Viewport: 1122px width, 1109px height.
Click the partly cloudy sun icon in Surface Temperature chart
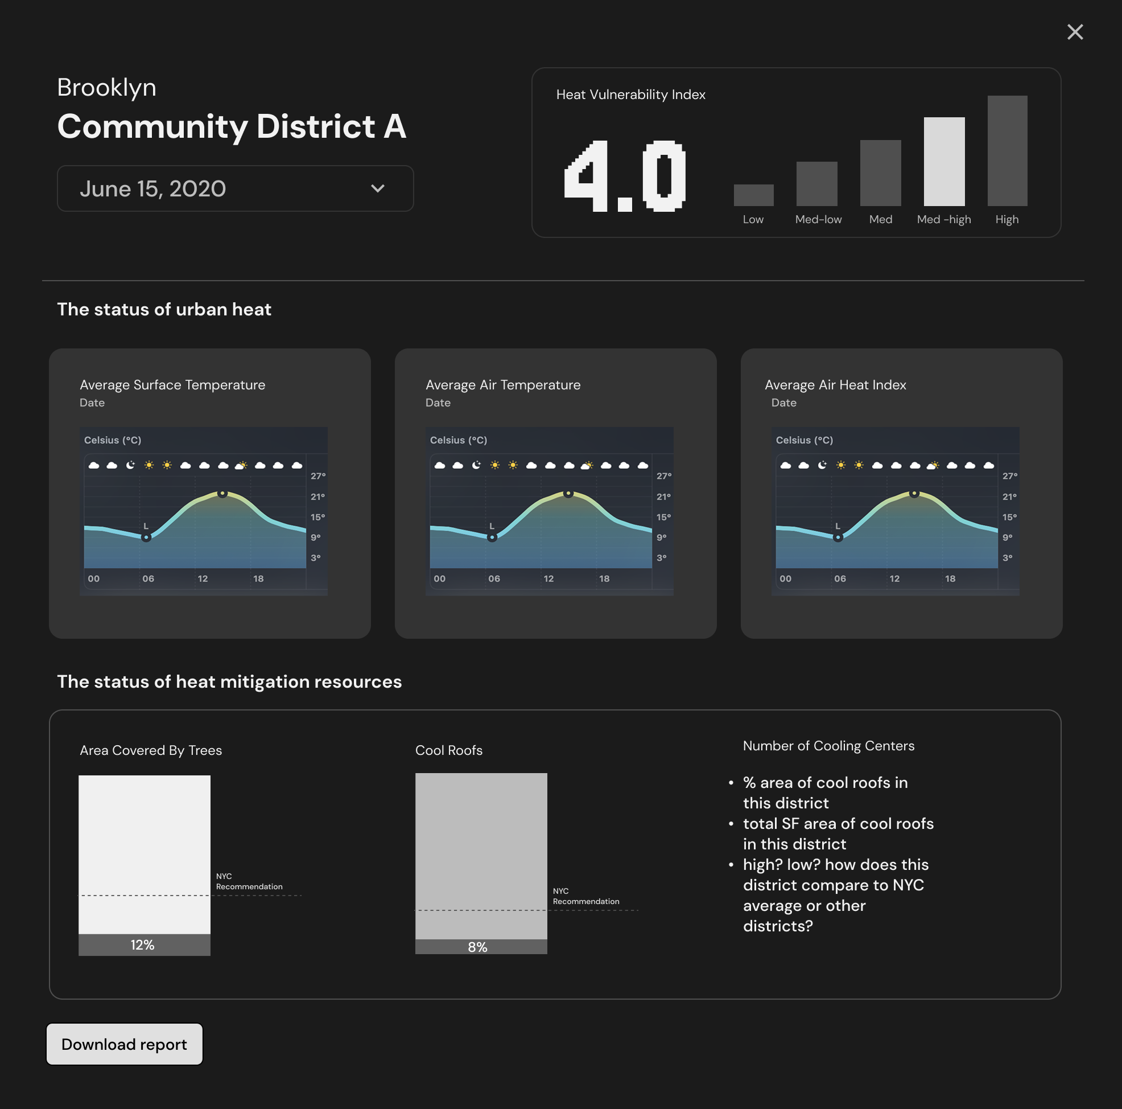tap(241, 465)
